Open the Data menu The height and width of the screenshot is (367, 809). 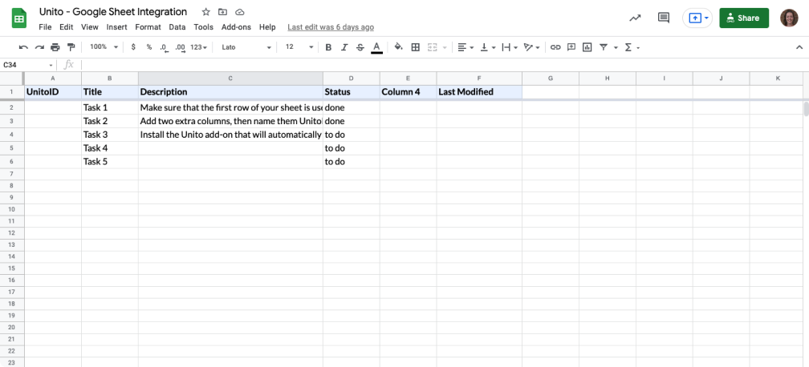177,27
